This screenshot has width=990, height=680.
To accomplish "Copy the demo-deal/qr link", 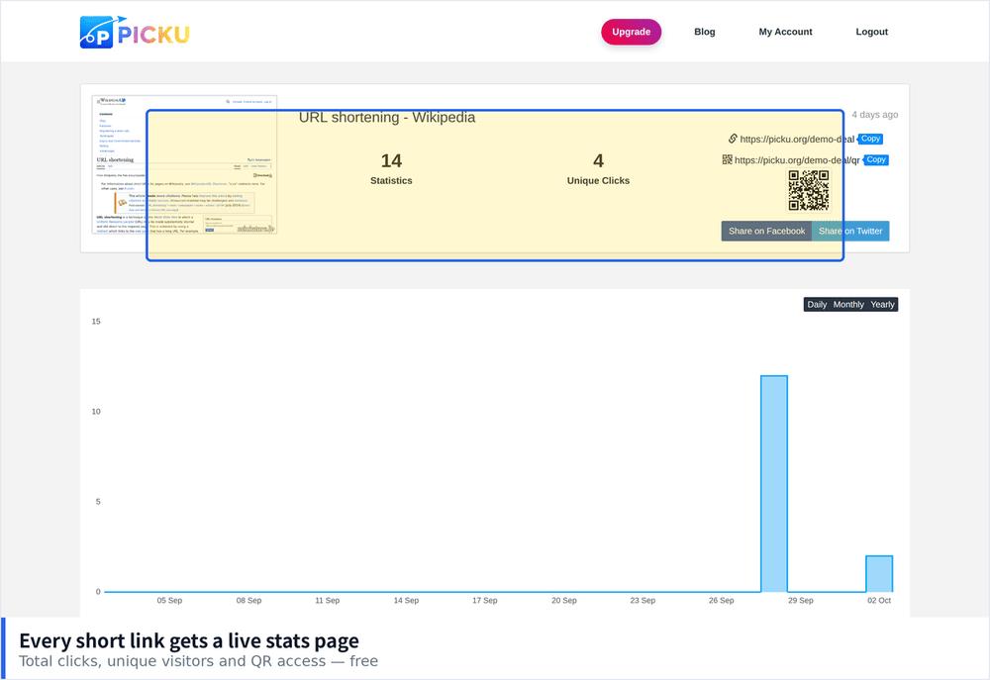I will point(876,159).
